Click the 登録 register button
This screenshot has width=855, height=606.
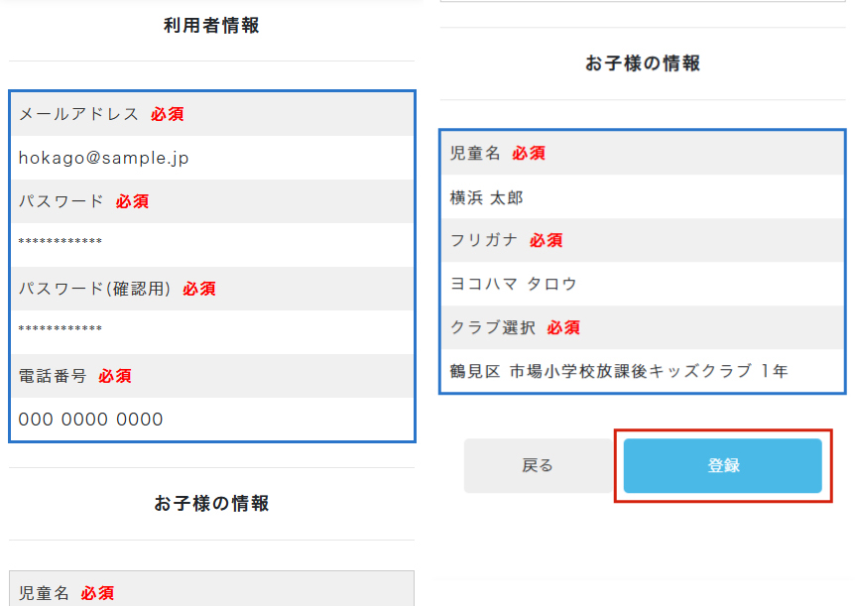coord(722,465)
